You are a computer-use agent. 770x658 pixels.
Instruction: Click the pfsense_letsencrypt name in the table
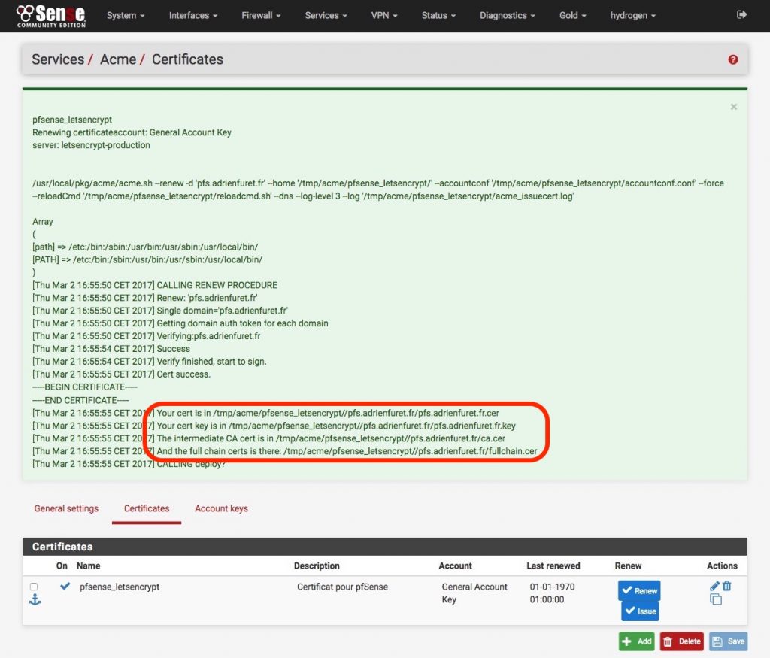(120, 587)
